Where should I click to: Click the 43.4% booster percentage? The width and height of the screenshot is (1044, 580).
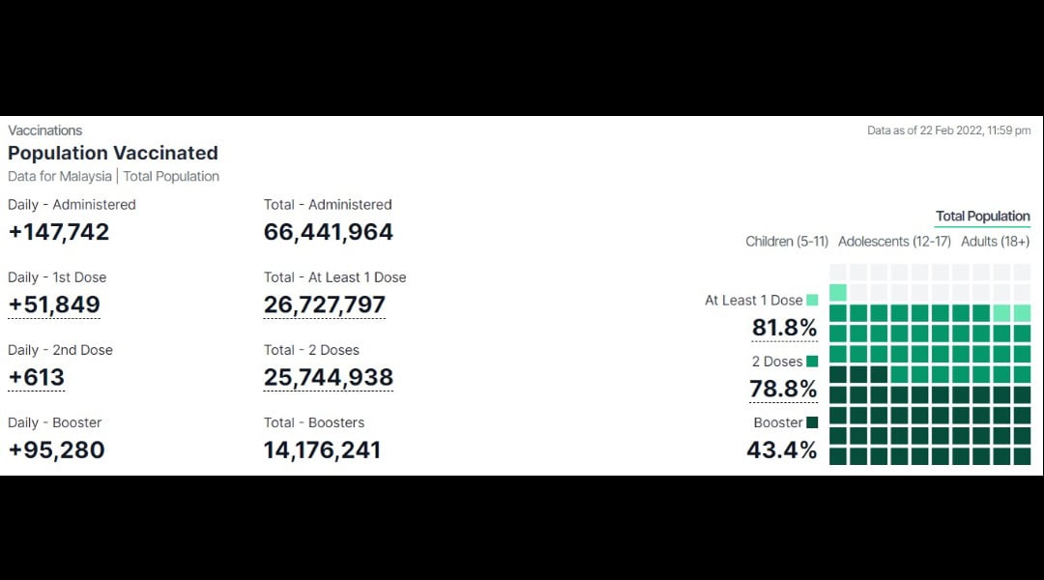[x=782, y=450]
